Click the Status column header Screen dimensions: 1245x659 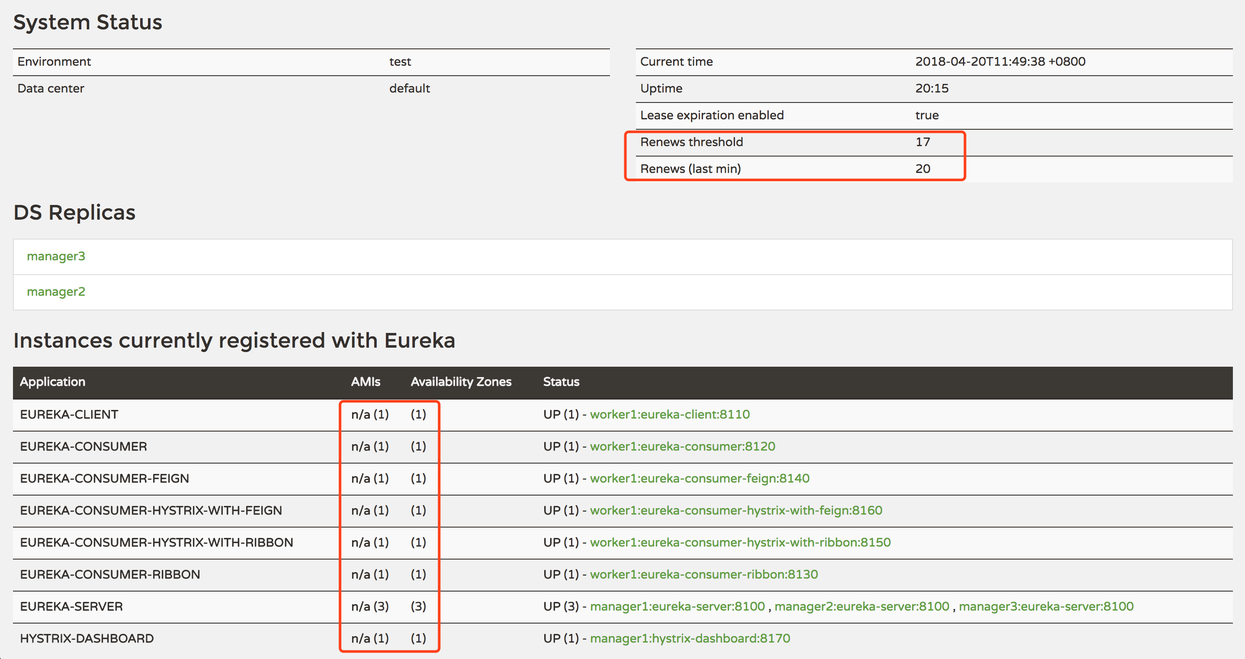point(561,382)
